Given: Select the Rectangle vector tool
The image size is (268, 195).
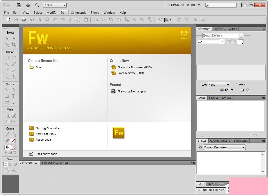Looking at the screenshot, I should (x=7, y=96).
